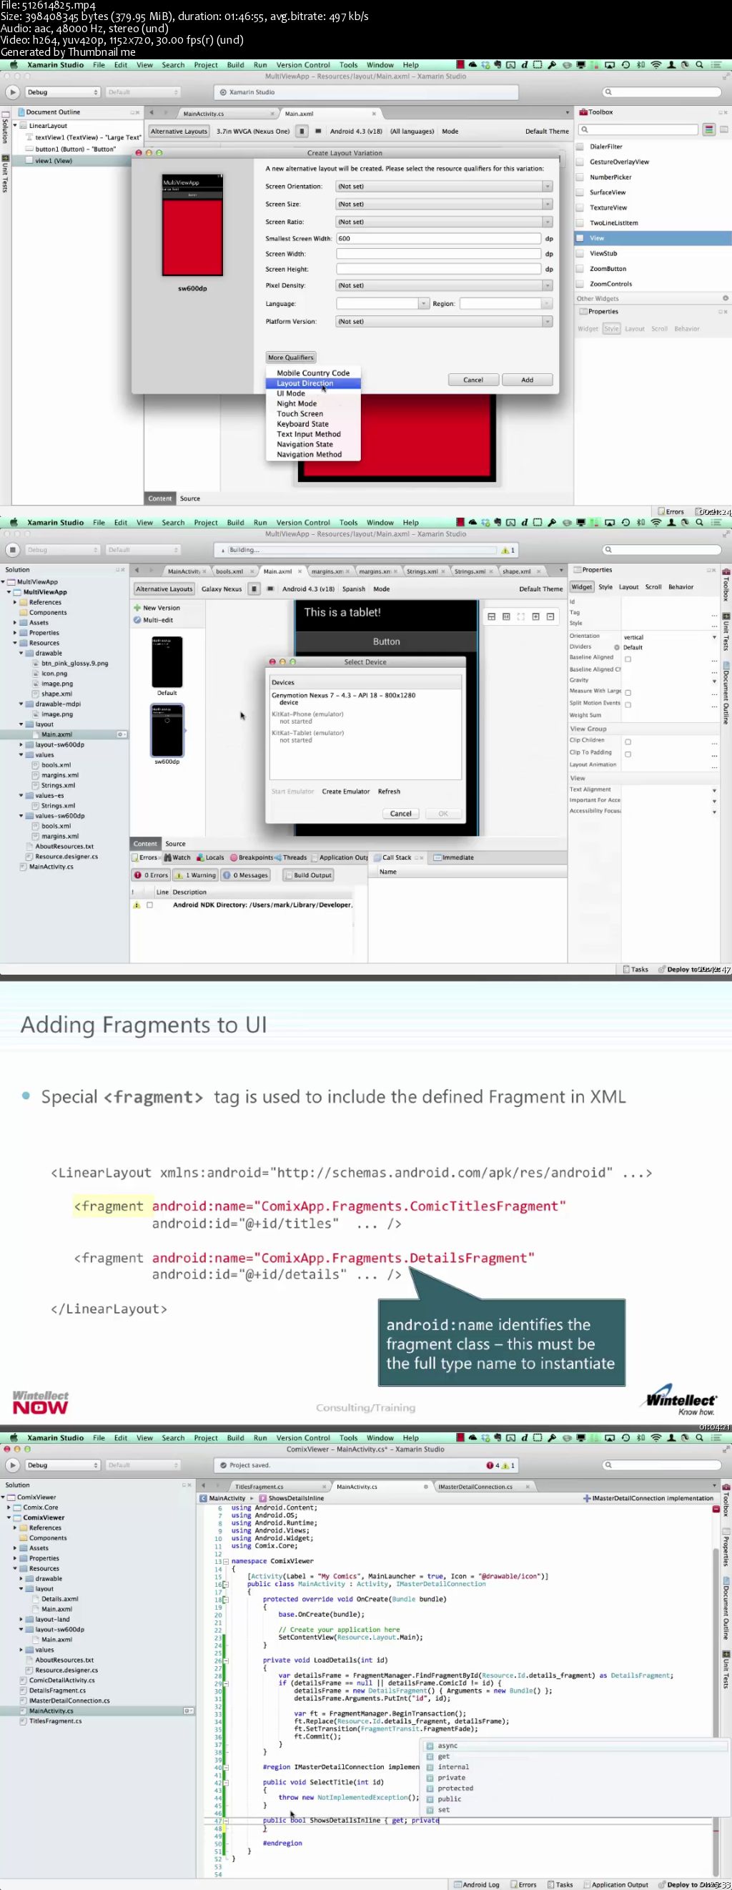Switch to the shape.xml editor tab

point(517,571)
